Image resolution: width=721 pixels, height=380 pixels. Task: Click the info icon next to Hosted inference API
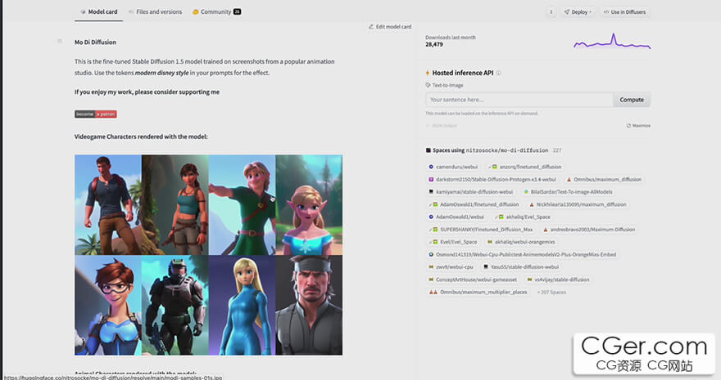click(x=498, y=73)
